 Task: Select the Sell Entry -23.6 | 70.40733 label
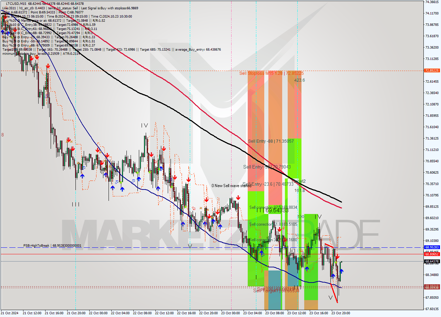[x=268, y=184]
